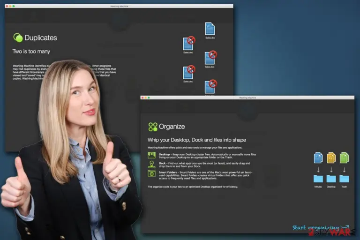Screen dimensions: 360x240
Task: Click the top Sales.doc file without a red mark
Action: [210, 29]
